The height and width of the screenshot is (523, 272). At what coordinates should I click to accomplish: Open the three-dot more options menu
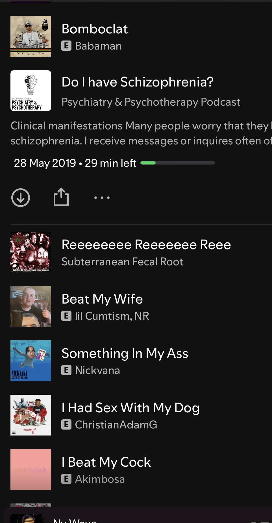click(x=102, y=198)
